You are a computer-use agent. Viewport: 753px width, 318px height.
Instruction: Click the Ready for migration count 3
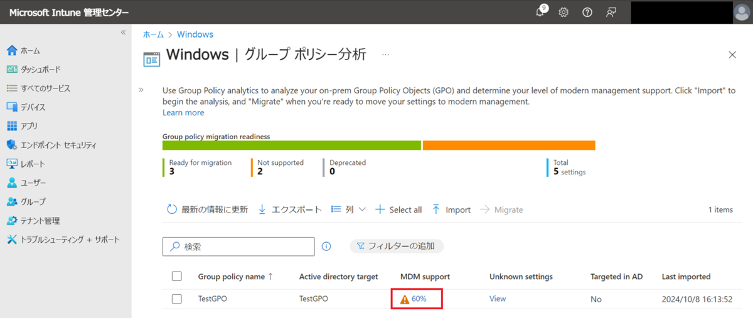coord(172,171)
